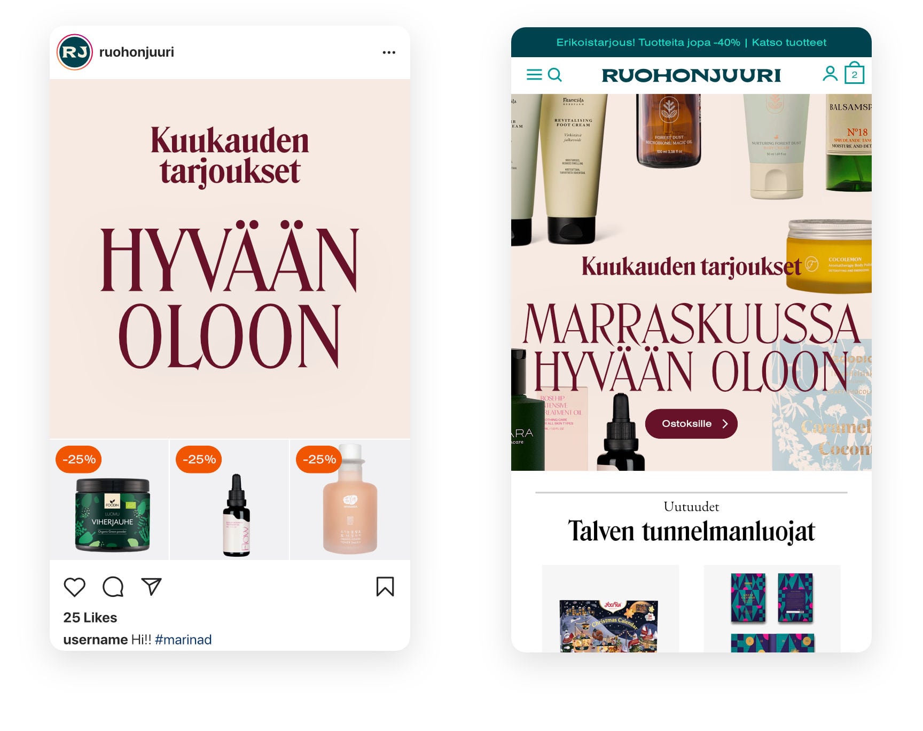This screenshot has height=731, width=923.
Task: Click the Ostoksille chevron arrow
Action: pos(725,424)
